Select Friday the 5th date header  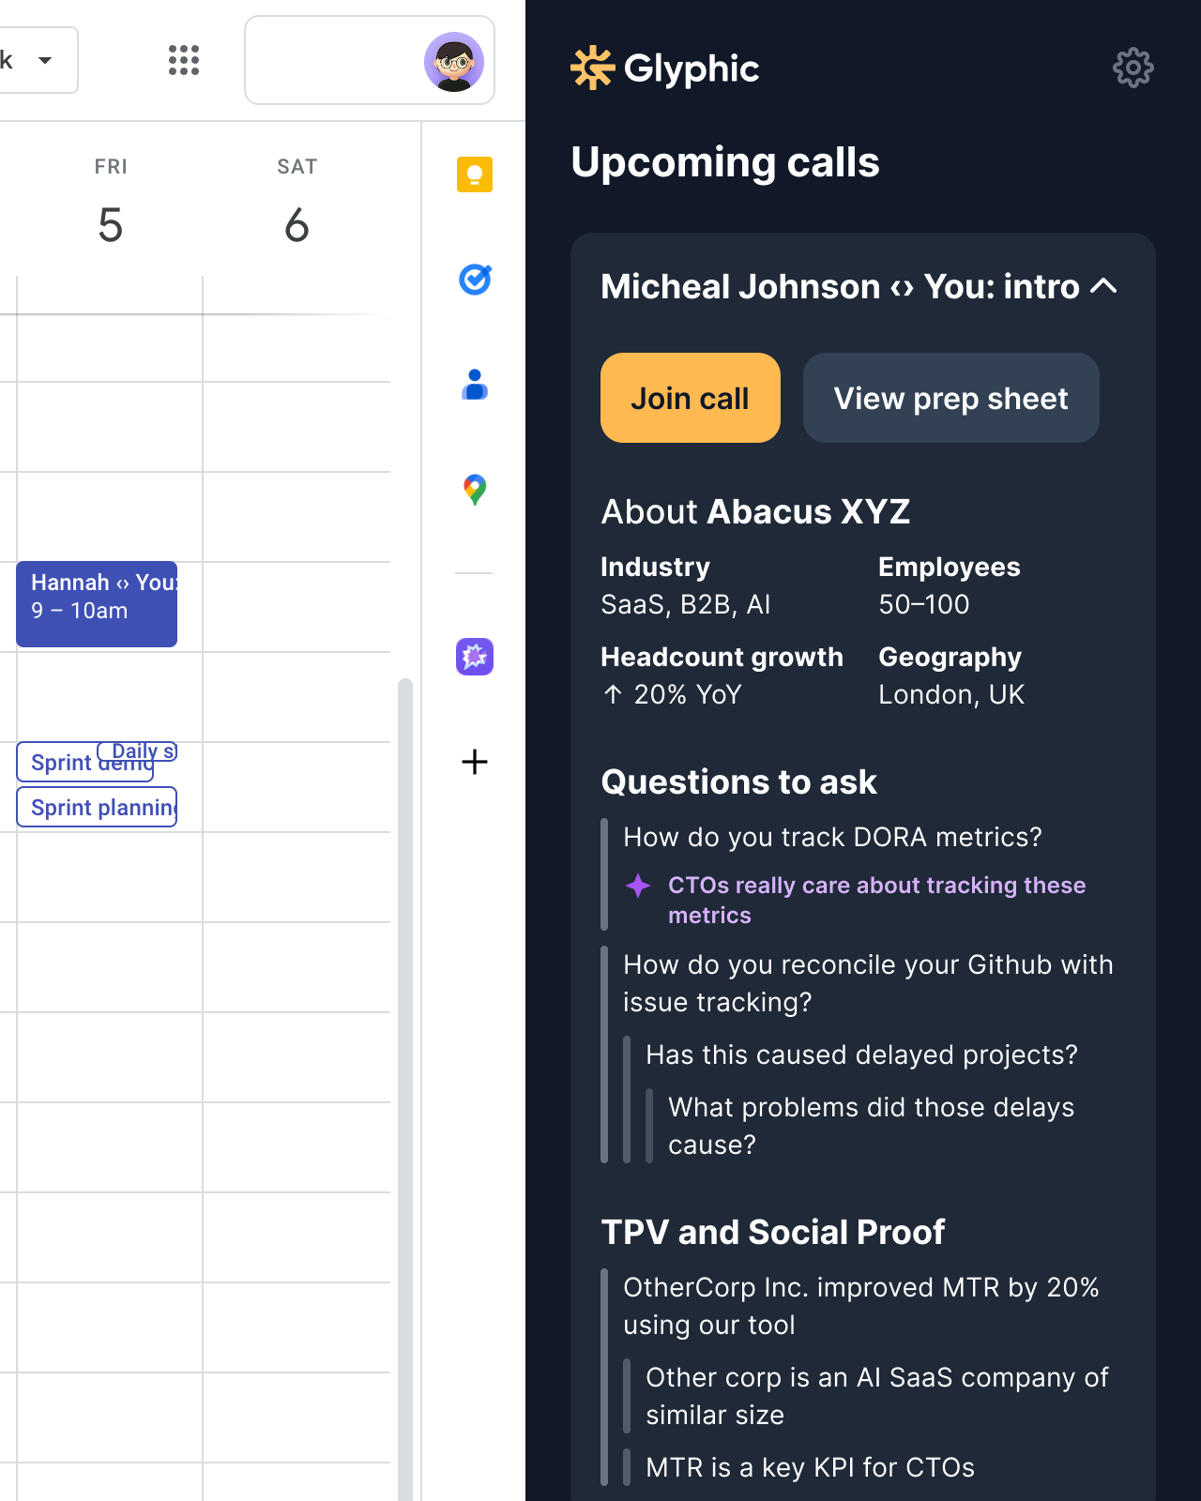pyautogui.click(x=111, y=225)
